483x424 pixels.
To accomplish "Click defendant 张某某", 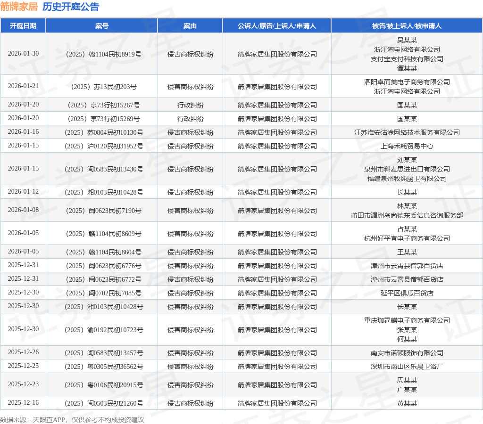I will 407,330.
